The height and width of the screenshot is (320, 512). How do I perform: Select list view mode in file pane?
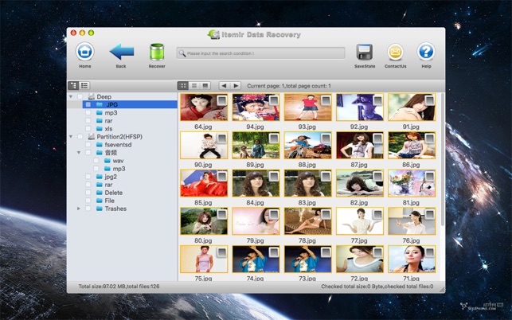194,85
